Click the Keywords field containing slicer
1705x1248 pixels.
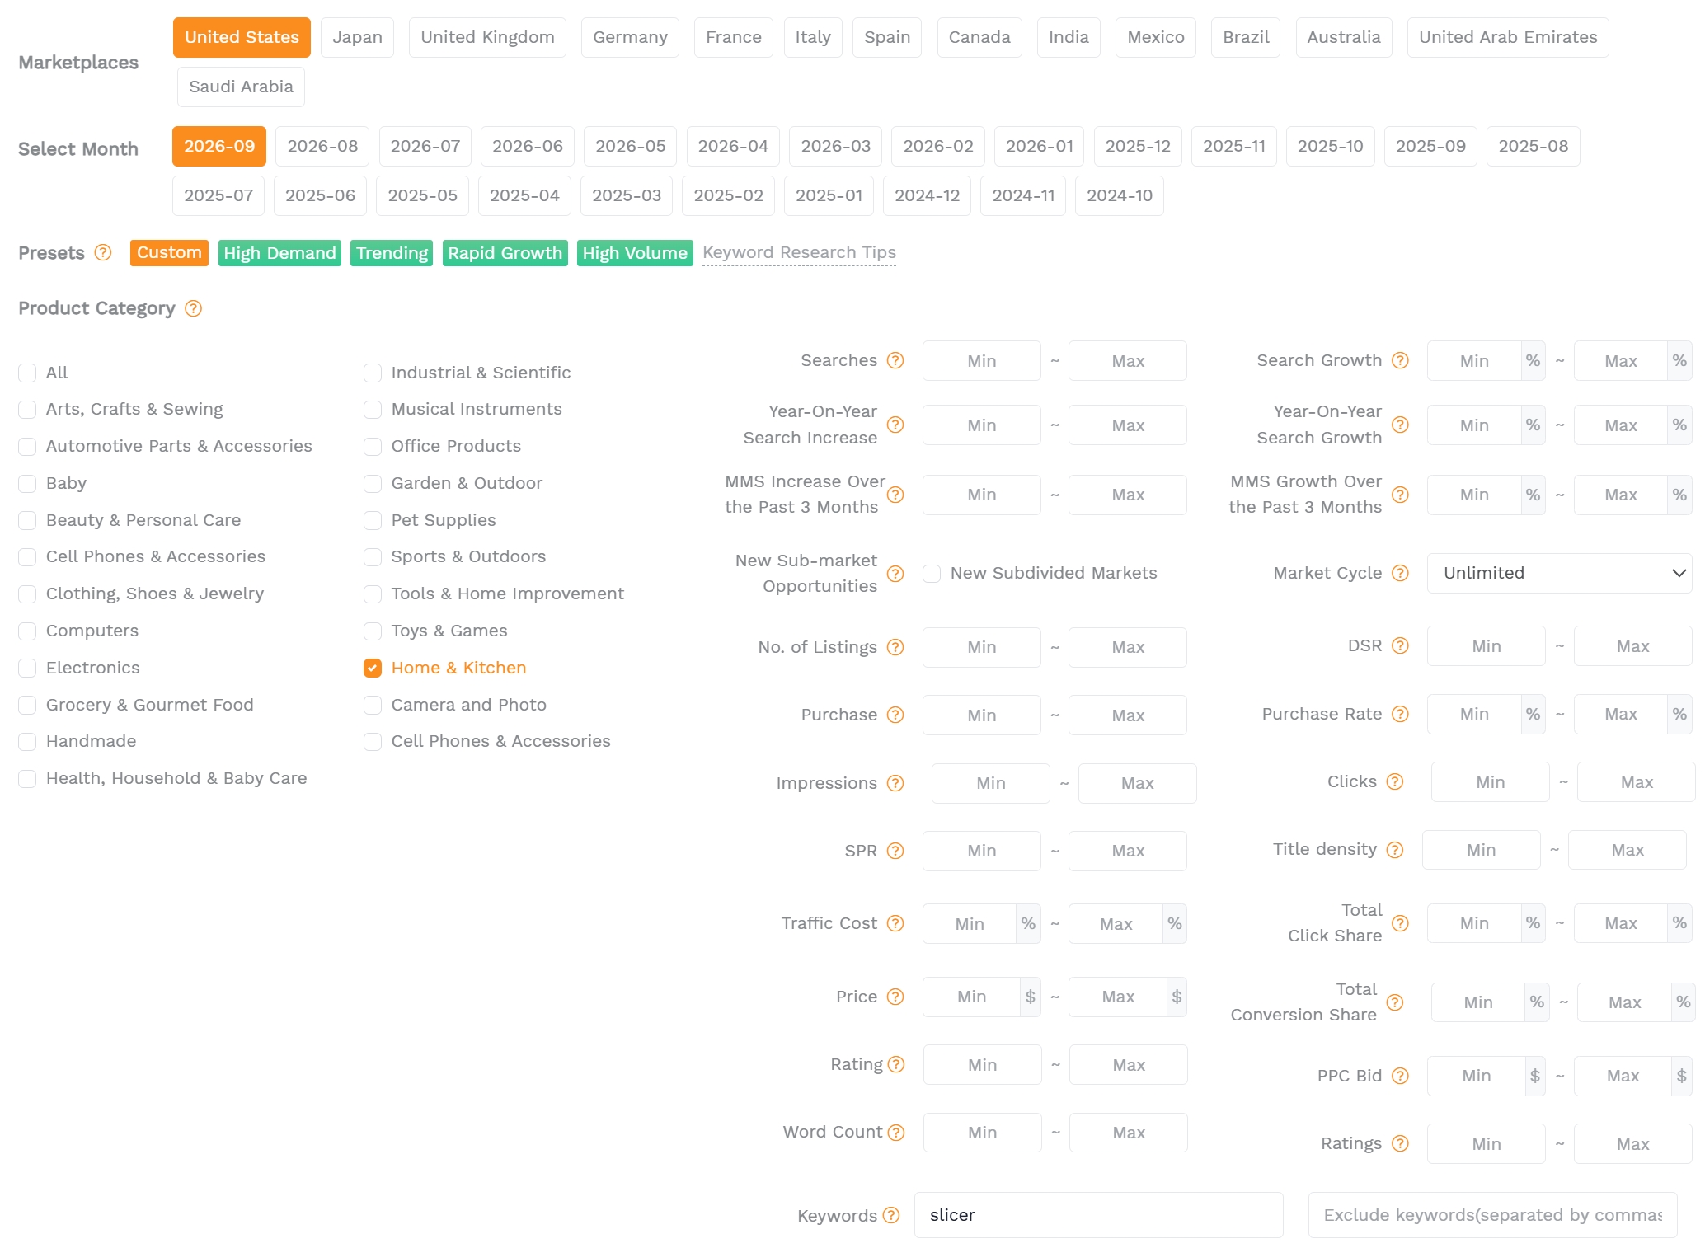click(1098, 1215)
